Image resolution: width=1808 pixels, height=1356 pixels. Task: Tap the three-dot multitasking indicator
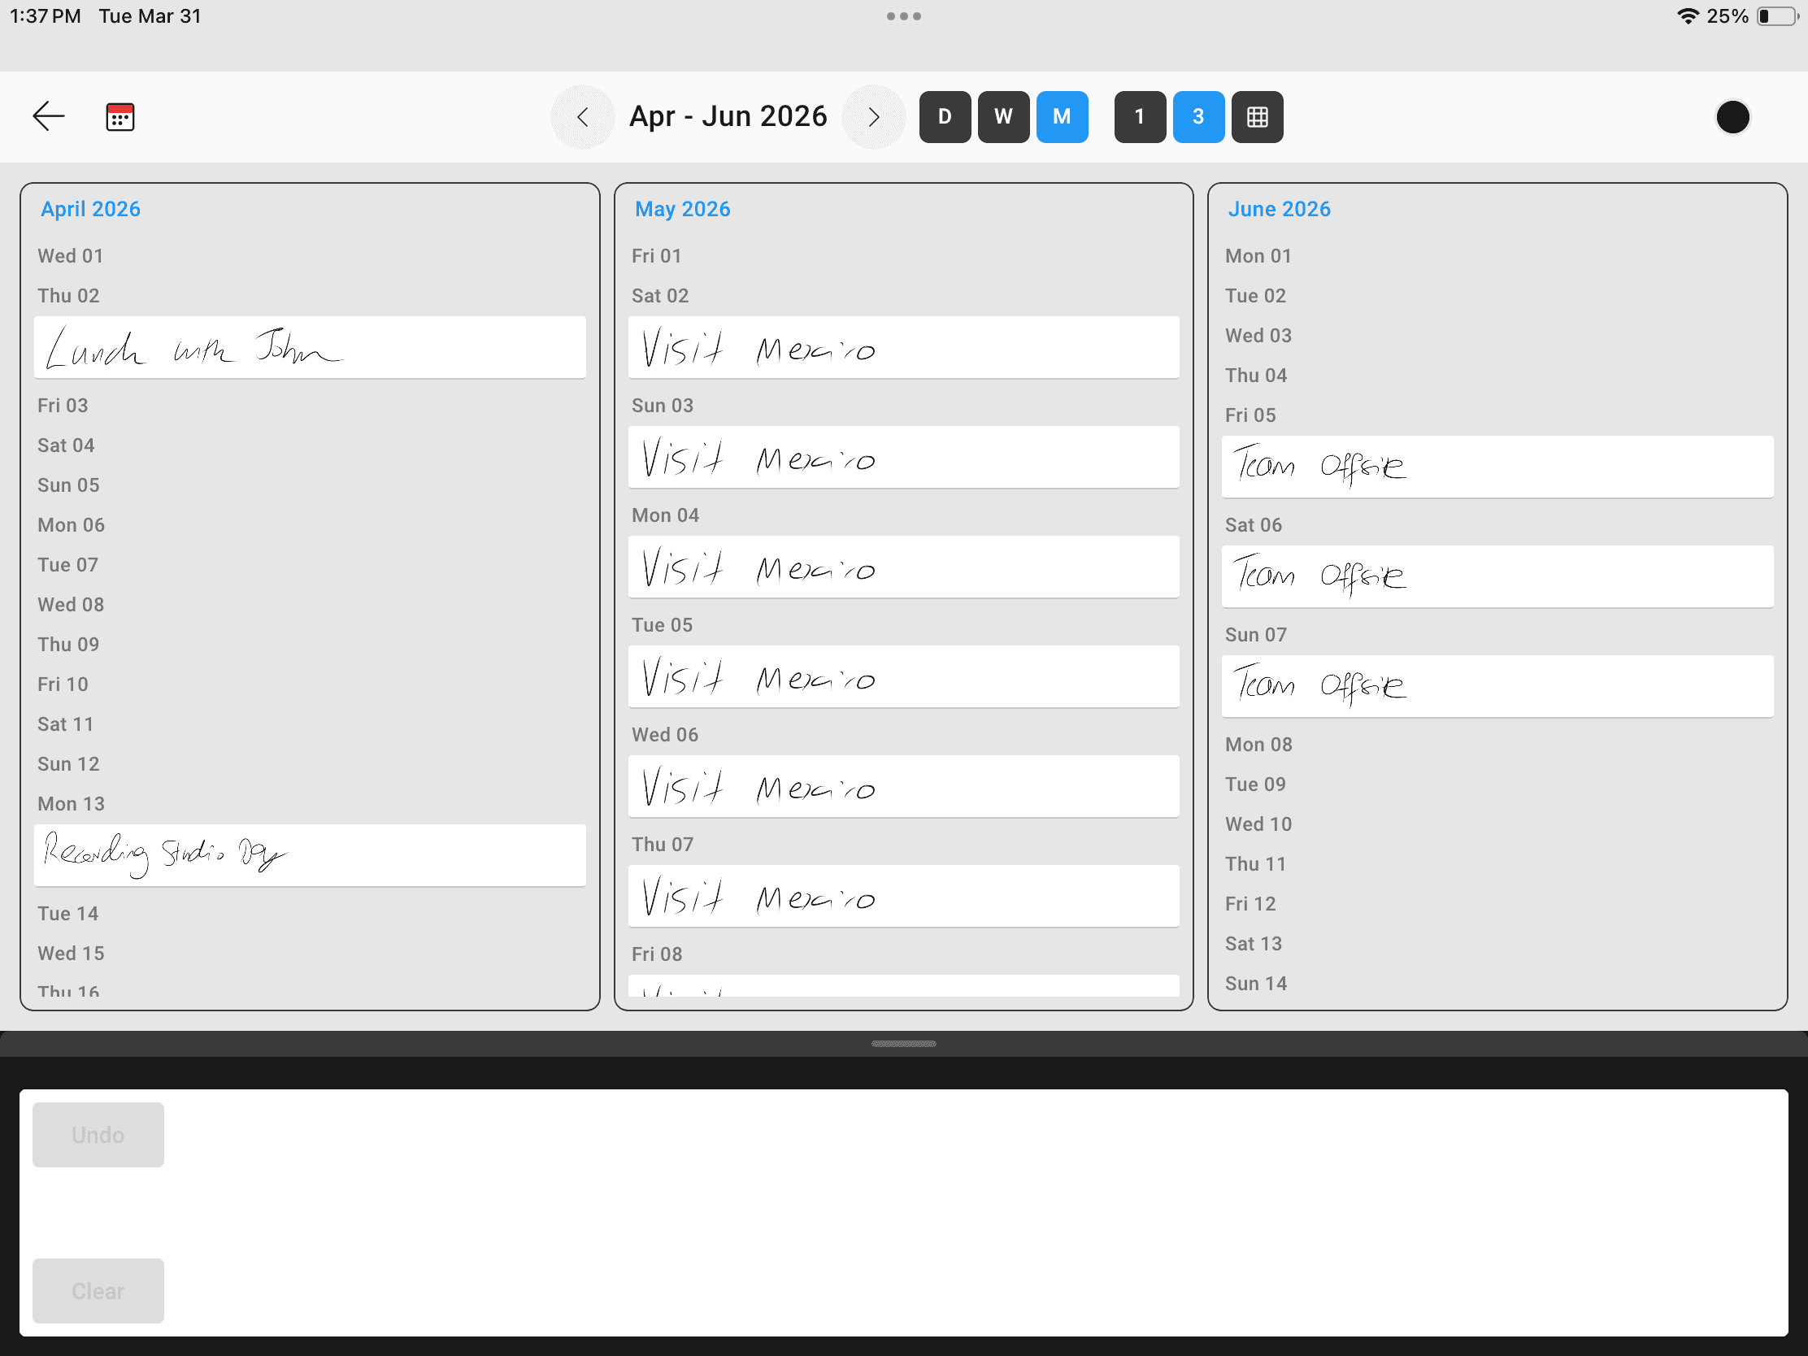point(903,16)
